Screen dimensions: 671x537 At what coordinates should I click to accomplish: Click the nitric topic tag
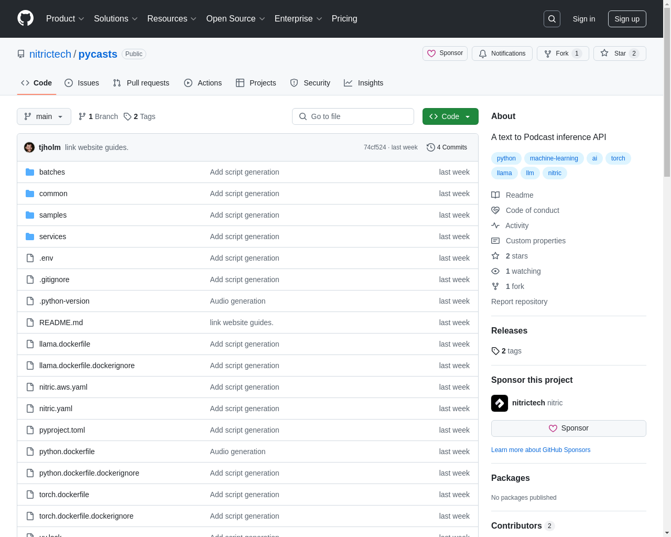pos(555,173)
